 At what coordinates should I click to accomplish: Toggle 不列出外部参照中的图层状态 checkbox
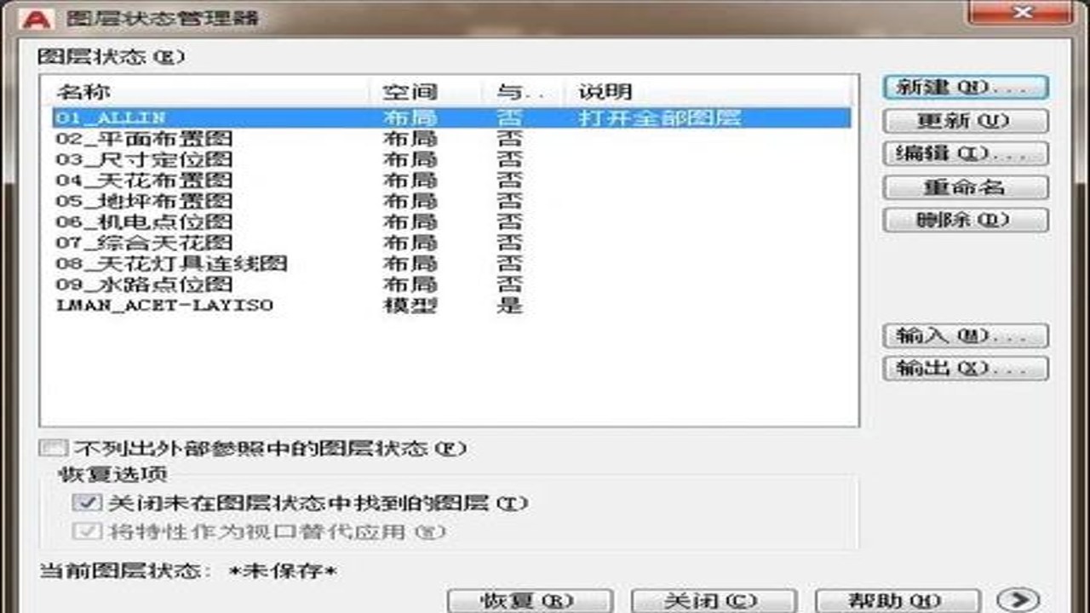click(x=53, y=448)
